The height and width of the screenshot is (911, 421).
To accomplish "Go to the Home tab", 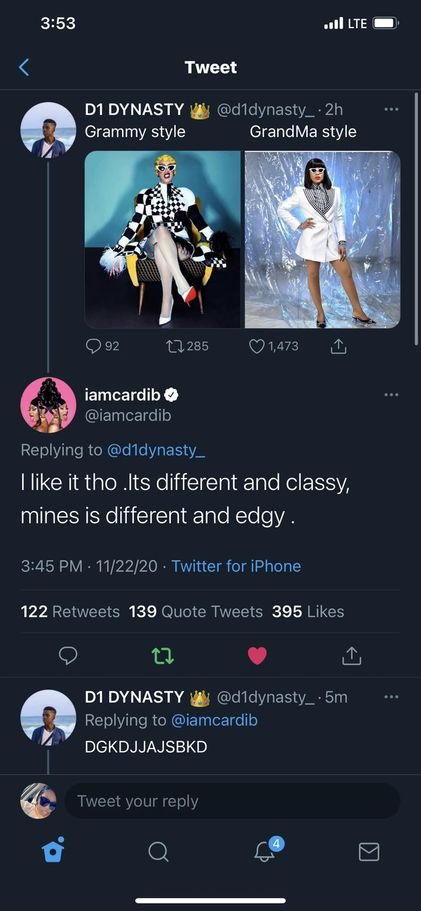I will pyautogui.click(x=53, y=851).
